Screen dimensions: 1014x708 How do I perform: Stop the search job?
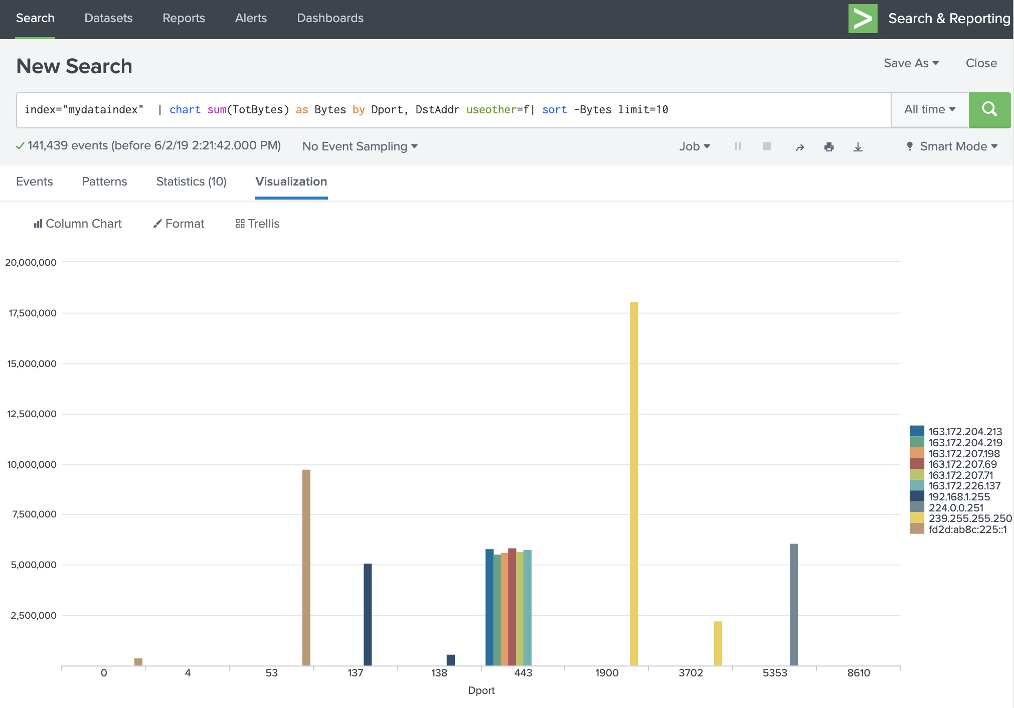tap(767, 146)
